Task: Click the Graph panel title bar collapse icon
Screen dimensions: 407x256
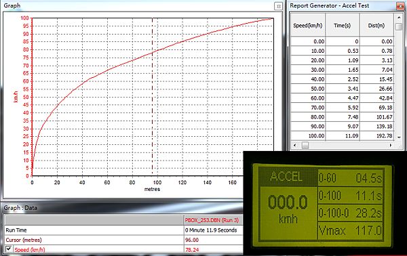Action: tap(278, 6)
